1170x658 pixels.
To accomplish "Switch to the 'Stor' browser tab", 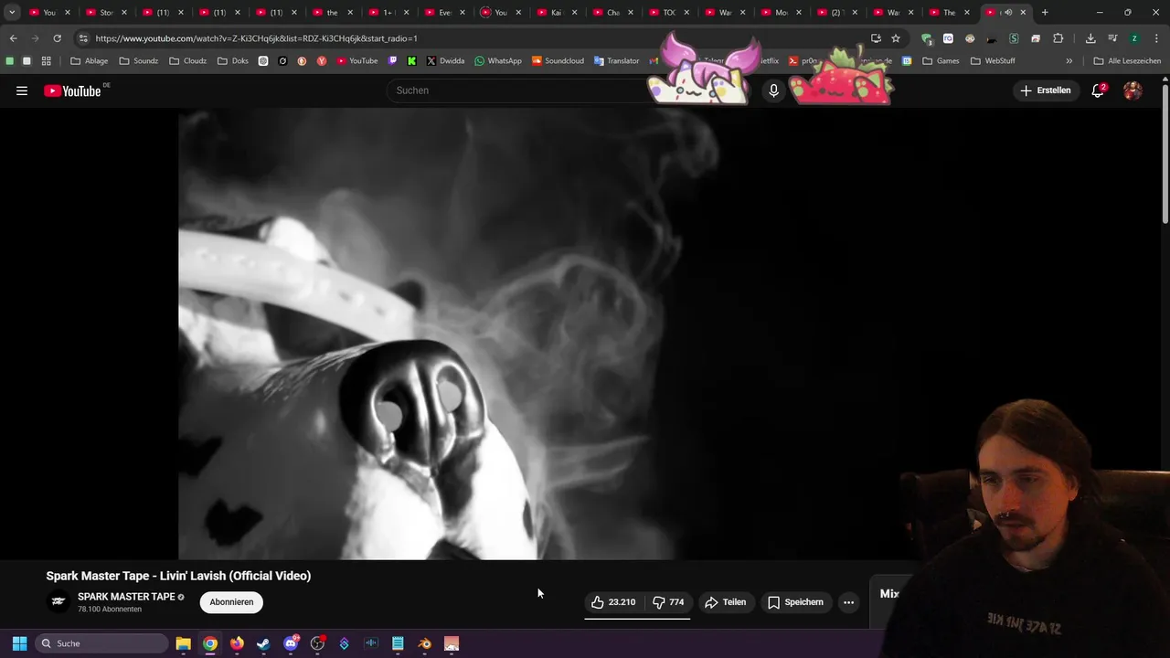I will click(x=107, y=13).
